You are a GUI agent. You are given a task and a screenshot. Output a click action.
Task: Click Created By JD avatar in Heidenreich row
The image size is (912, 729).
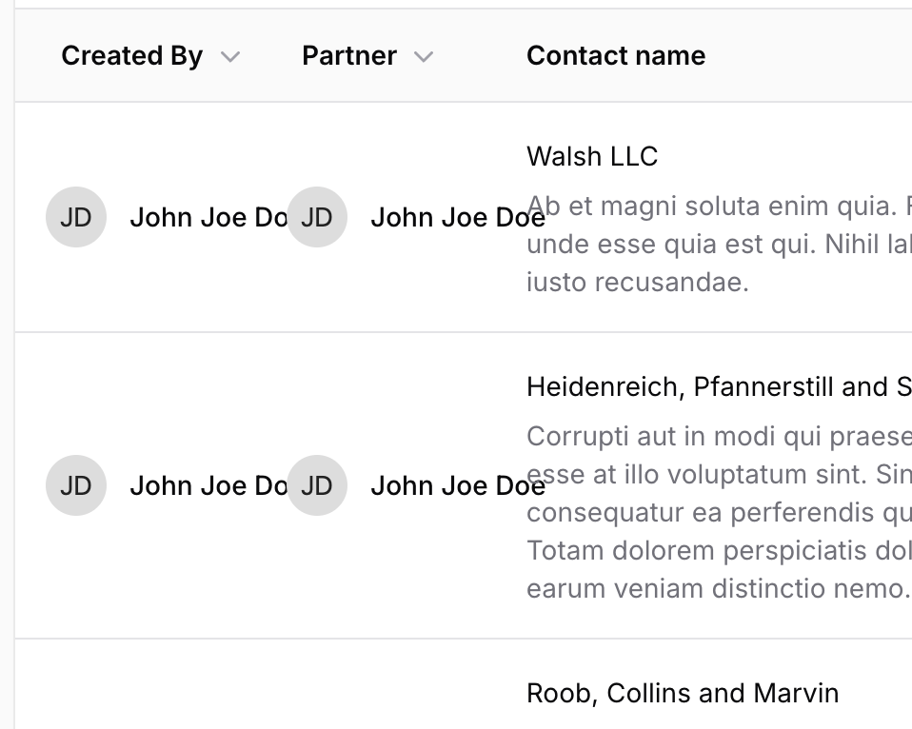tap(75, 485)
